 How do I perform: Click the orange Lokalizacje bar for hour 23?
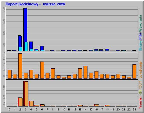pyautogui.click(x=134, y=71)
